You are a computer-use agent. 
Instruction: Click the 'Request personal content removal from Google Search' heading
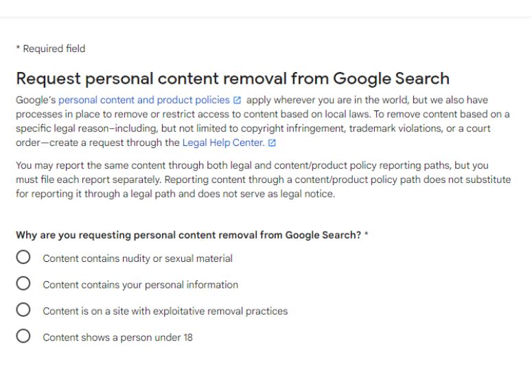[233, 79]
